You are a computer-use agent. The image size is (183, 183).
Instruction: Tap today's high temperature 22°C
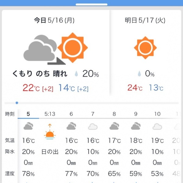pyautogui.click(x=31, y=88)
